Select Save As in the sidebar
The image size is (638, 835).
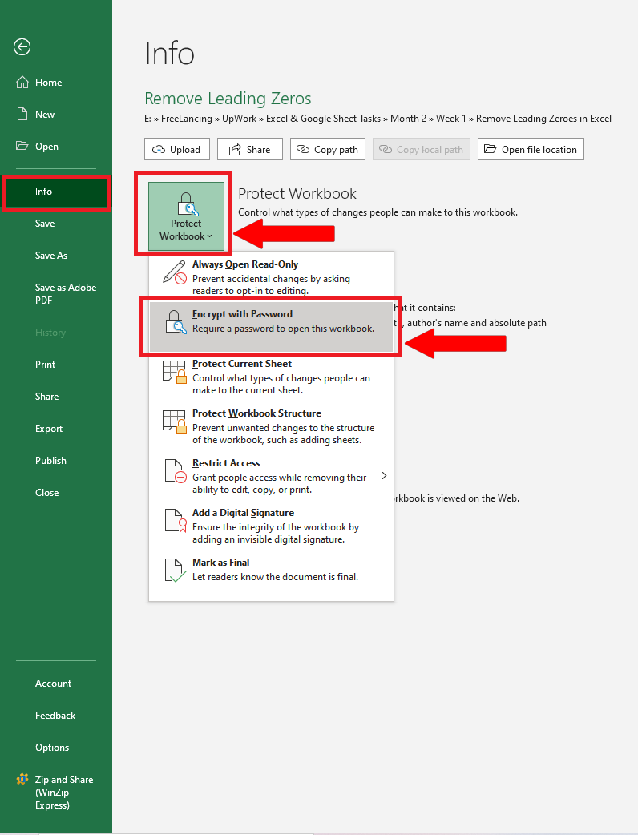51,256
